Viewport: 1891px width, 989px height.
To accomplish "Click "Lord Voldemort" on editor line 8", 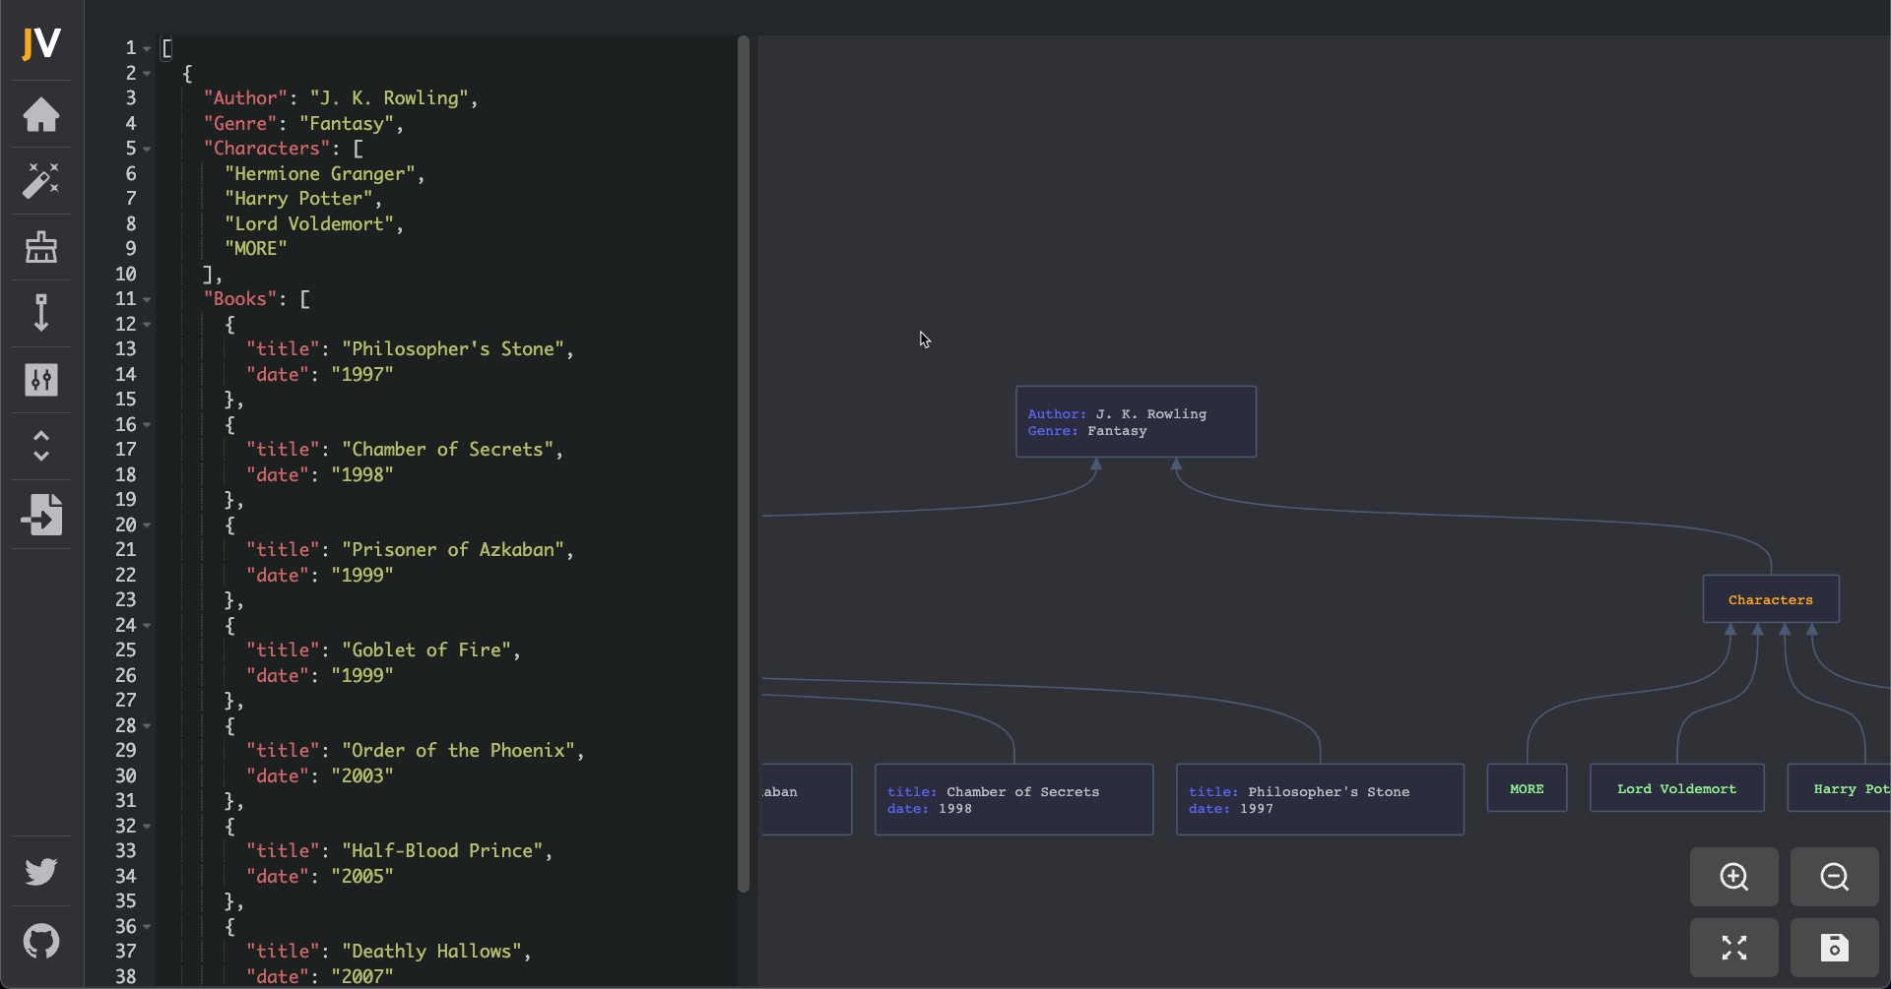I will pos(309,224).
